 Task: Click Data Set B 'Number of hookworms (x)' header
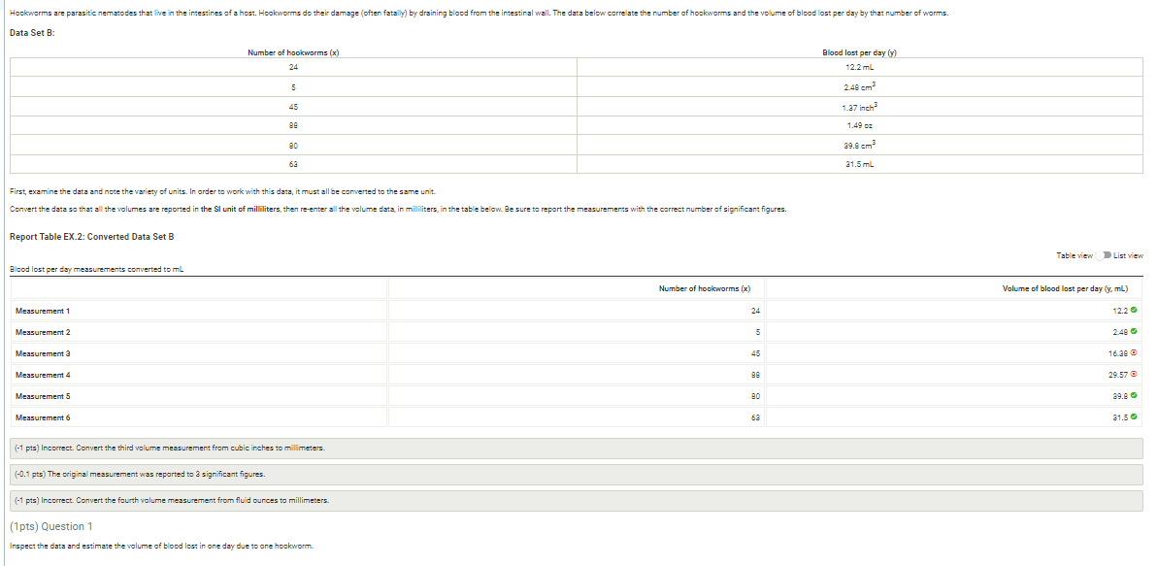coord(293,52)
